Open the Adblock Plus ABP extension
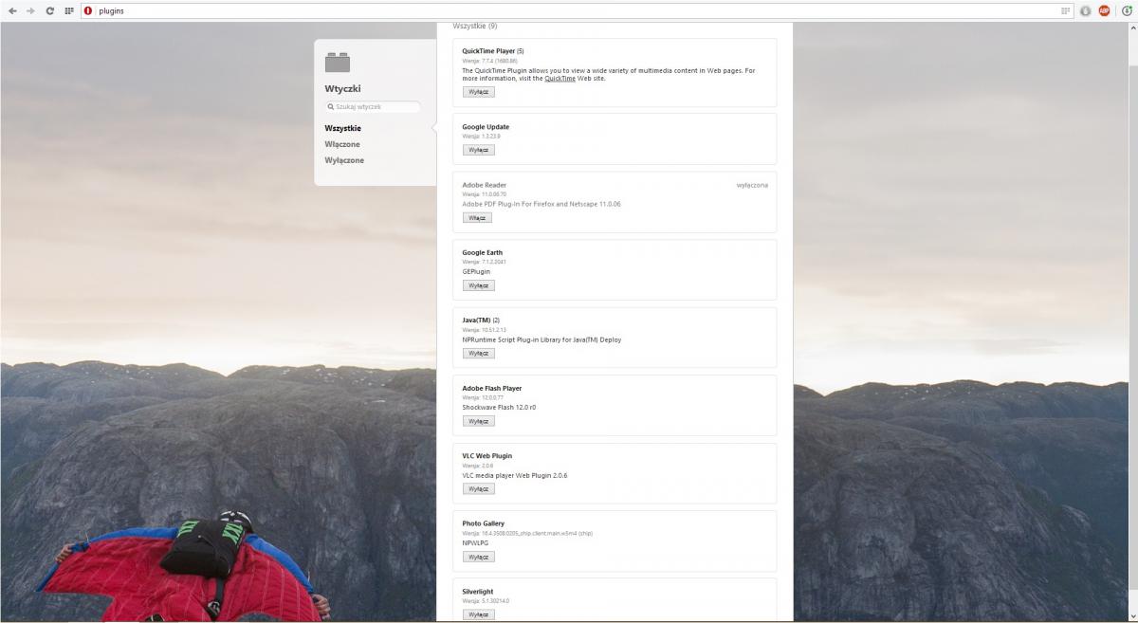Viewport: 1138px width, 623px height. [x=1104, y=10]
